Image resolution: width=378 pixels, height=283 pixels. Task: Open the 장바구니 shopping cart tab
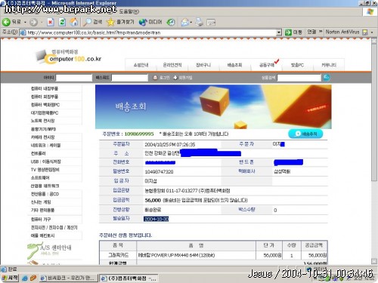tap(203, 65)
